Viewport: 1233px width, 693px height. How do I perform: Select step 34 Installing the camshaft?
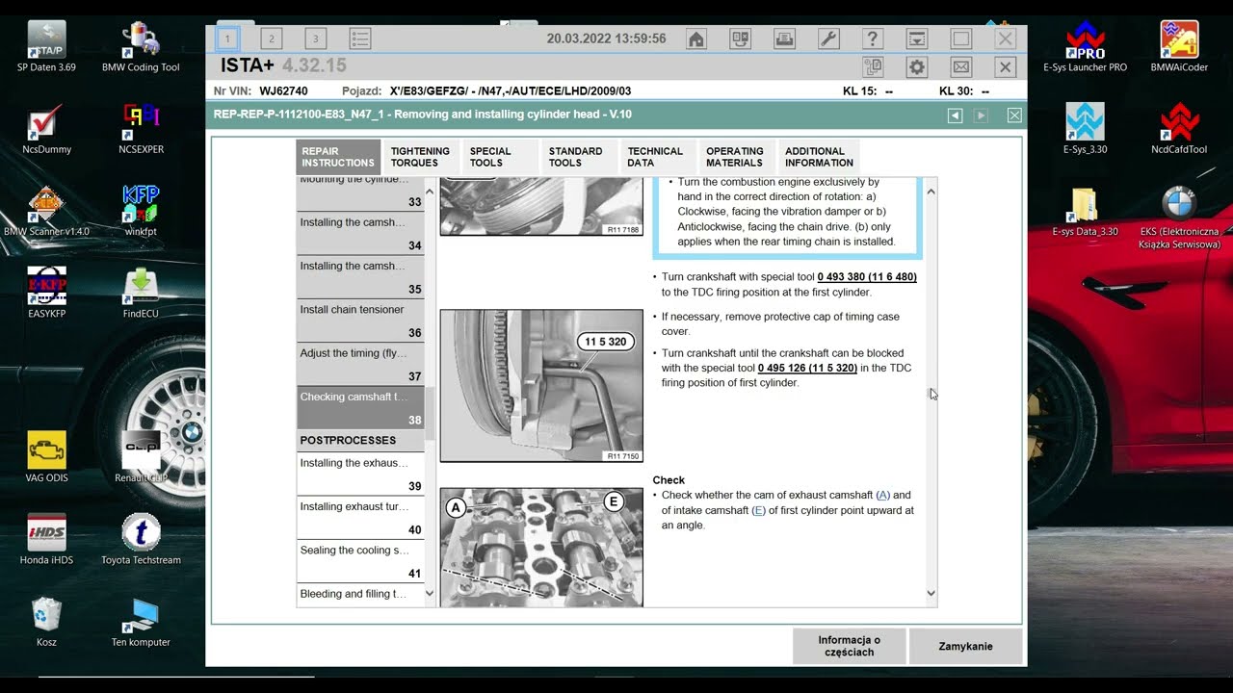360,234
